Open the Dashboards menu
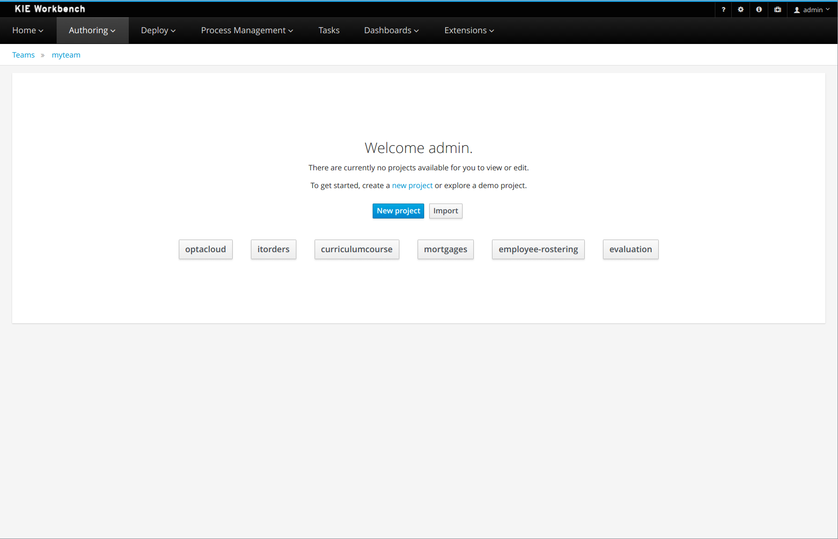This screenshot has width=838, height=539. coord(391,30)
